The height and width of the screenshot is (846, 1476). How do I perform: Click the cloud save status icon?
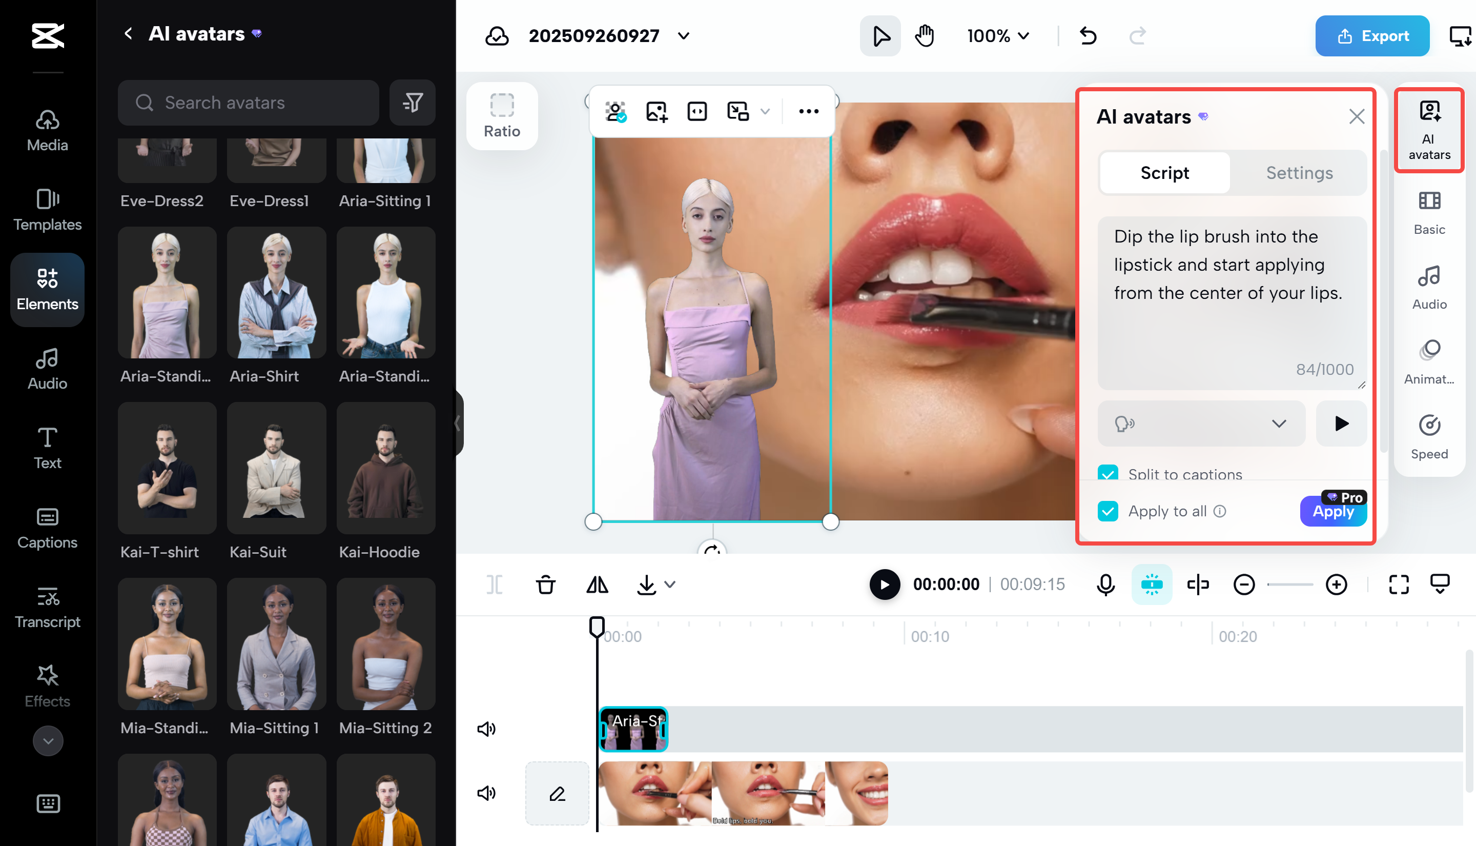coord(497,36)
